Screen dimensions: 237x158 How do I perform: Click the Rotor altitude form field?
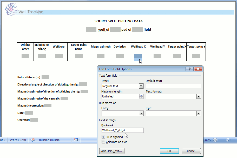[x=45, y=77]
